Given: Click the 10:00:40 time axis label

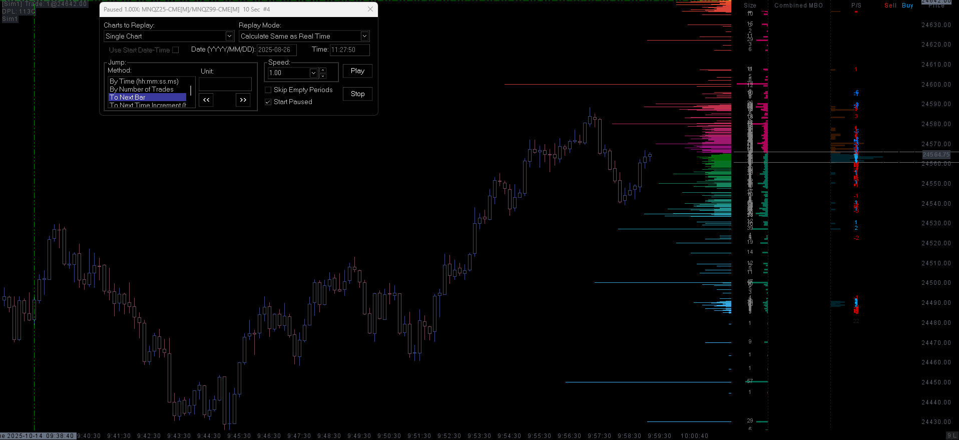Looking at the screenshot, I should 695,436.
